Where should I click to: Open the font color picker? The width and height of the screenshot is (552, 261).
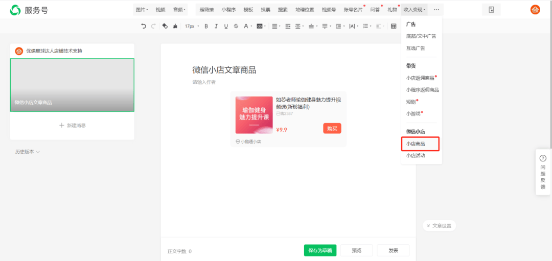click(x=247, y=26)
